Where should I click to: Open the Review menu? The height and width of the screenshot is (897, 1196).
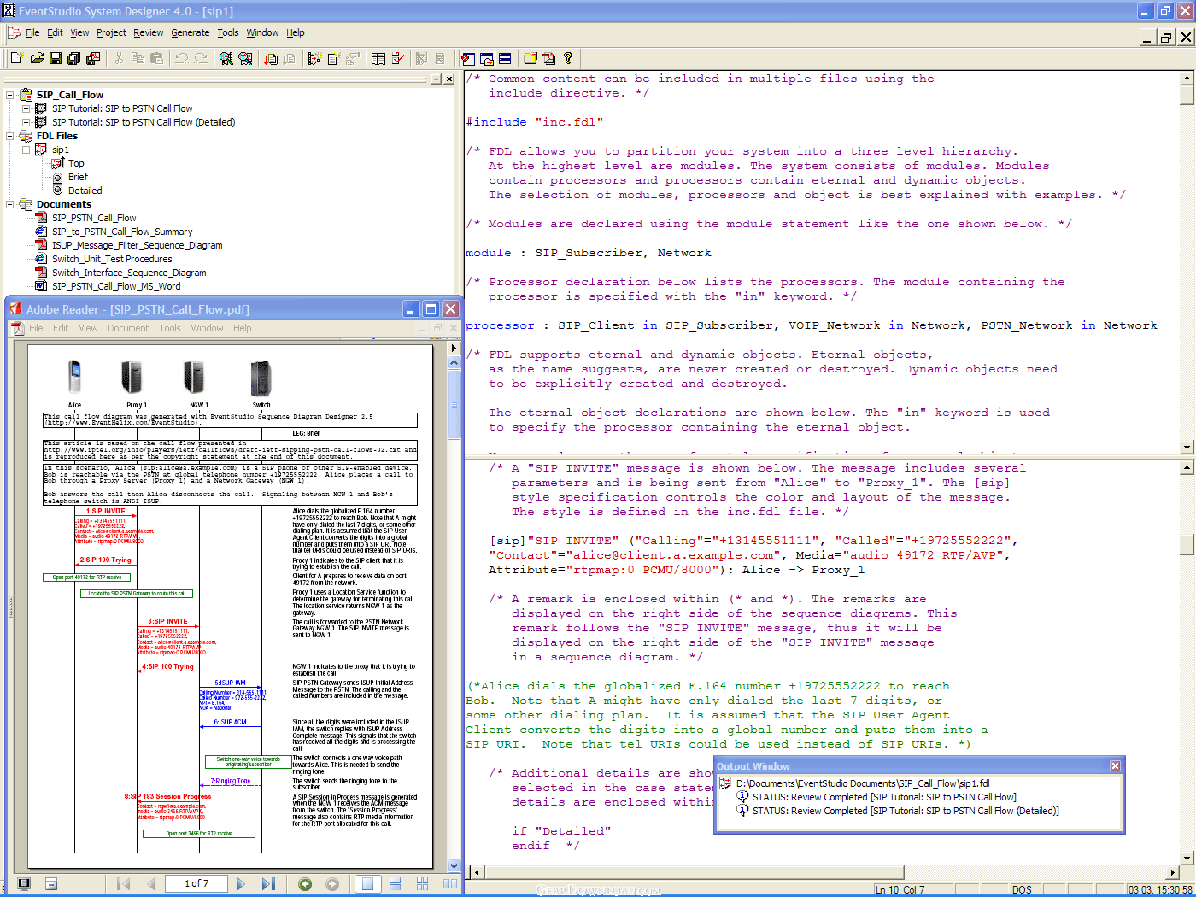(148, 32)
